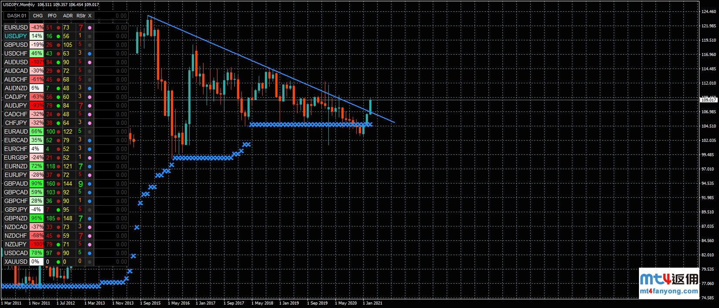Select the XAUUSD symbol button
The image size is (719, 308).
(x=16, y=262)
